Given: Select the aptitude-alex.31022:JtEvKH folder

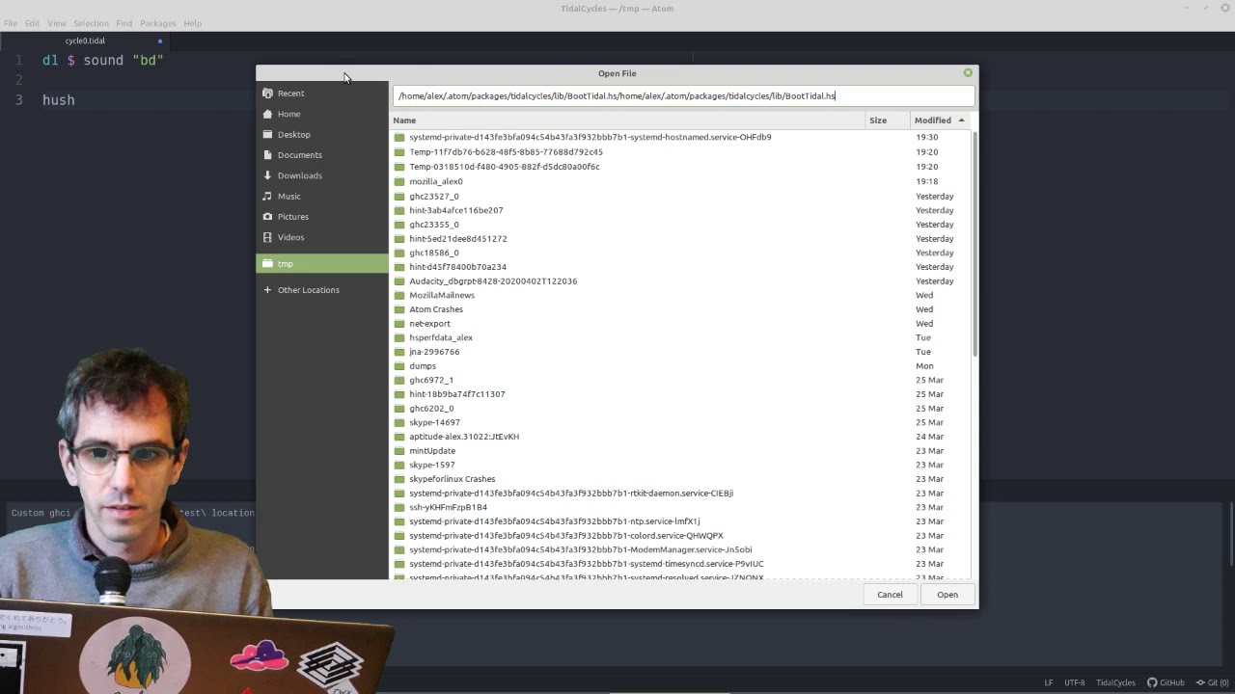Looking at the screenshot, I should point(680,437).
